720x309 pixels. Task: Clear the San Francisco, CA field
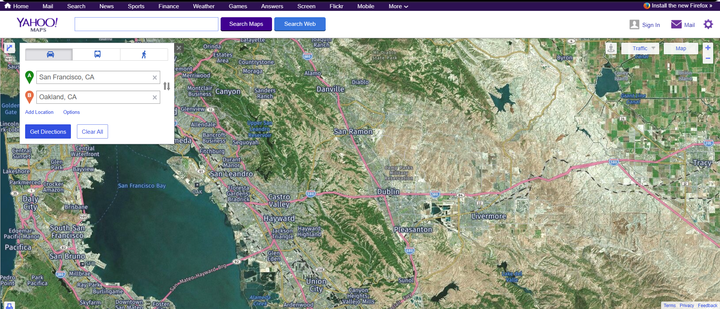(155, 78)
